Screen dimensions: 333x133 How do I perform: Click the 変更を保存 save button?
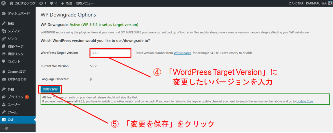coord(50,90)
